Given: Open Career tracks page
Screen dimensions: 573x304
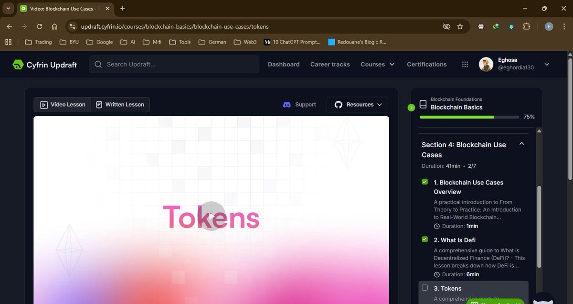Looking at the screenshot, I should tap(330, 65).
